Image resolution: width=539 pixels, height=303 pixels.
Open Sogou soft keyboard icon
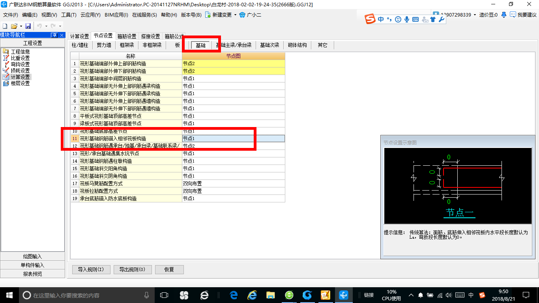coord(415,19)
